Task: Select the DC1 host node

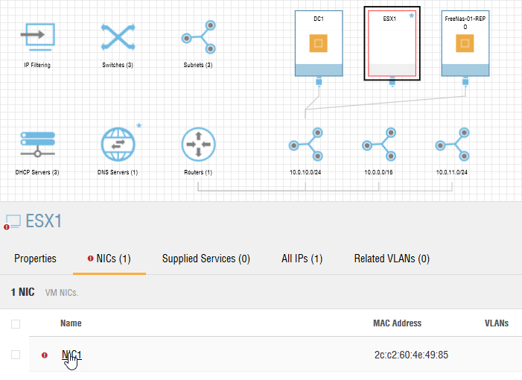Action: [x=318, y=43]
